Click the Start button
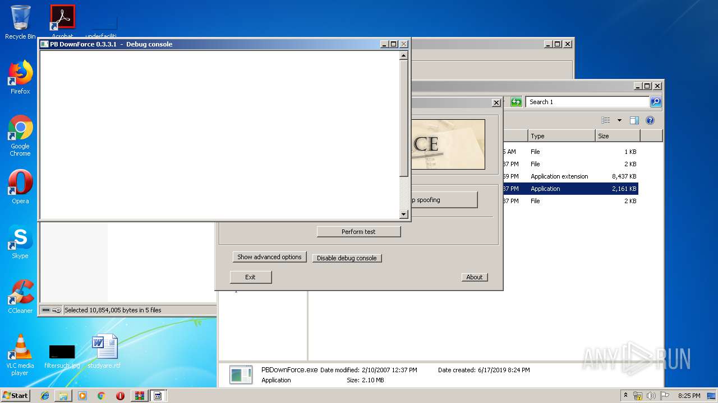This screenshot has height=403, width=718. (16, 396)
